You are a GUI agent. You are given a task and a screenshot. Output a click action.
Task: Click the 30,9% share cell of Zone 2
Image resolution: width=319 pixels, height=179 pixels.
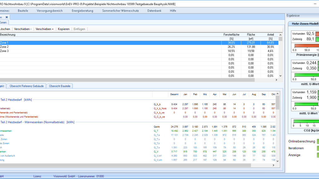pyautogui.click(x=270, y=47)
